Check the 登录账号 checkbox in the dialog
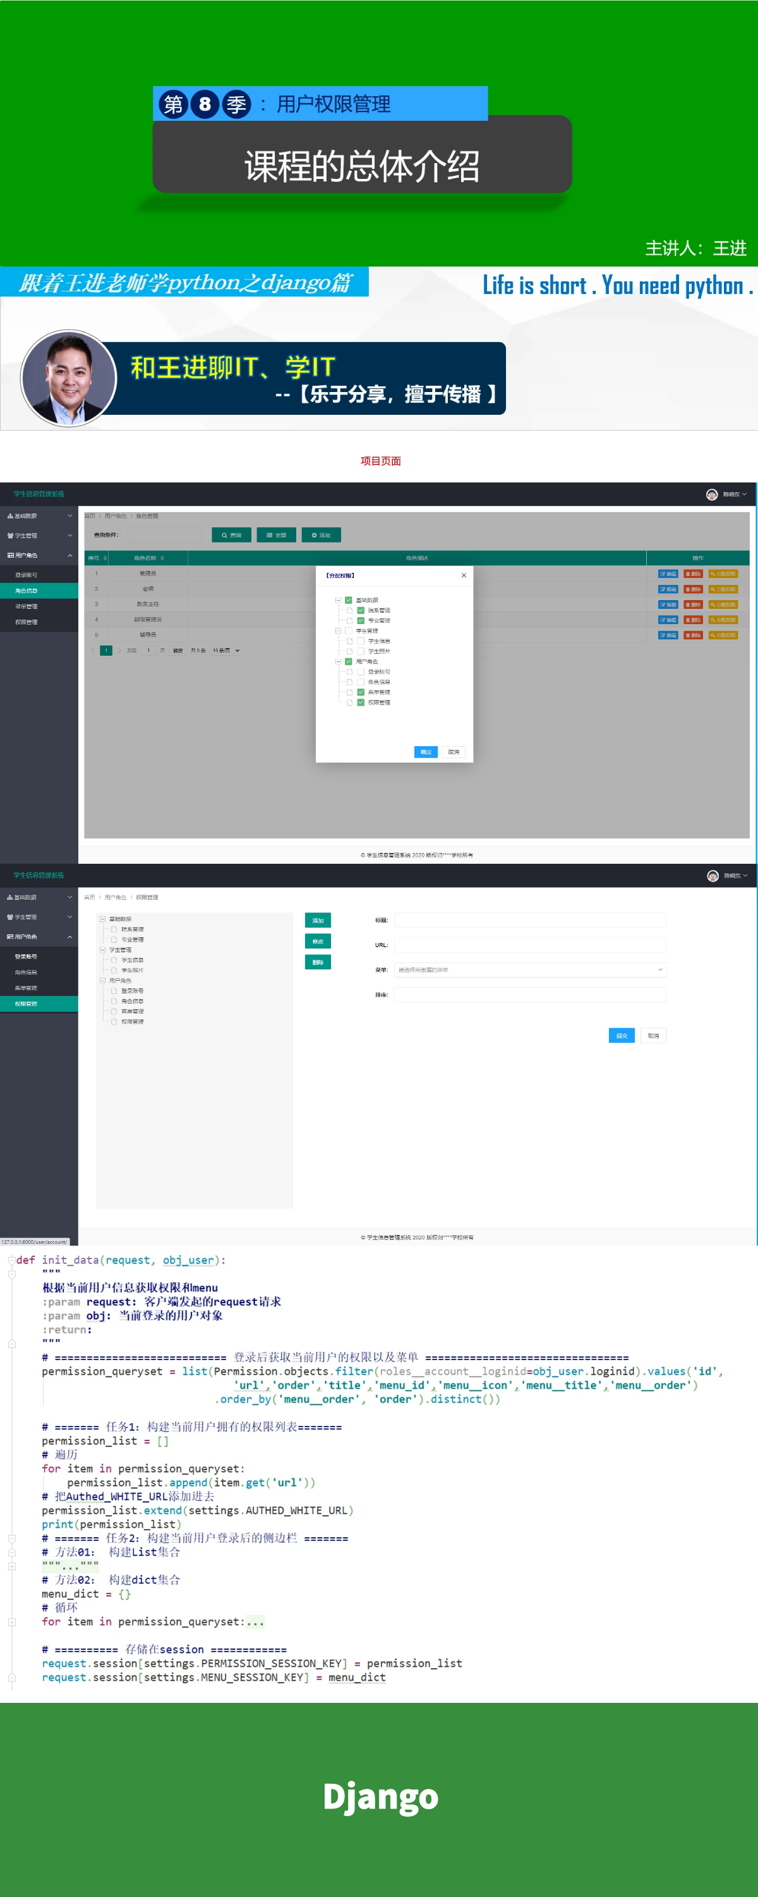Screen dimensions: 758x1897 361,672
